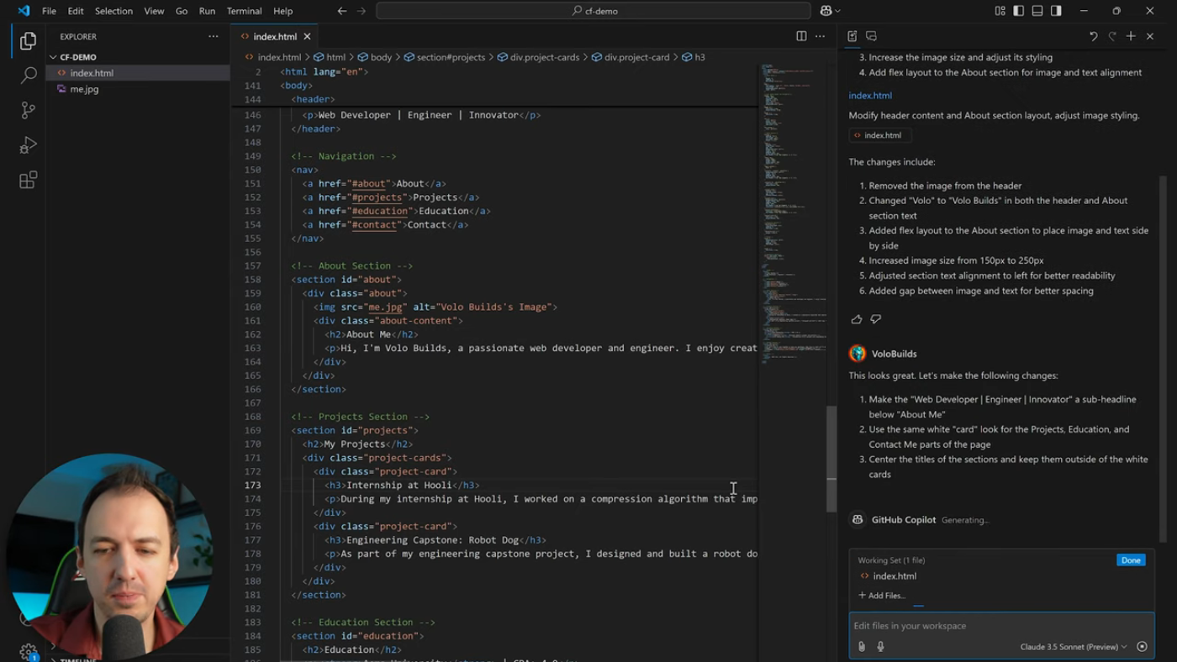
Task: Start voice input with microphone icon
Action: click(x=880, y=646)
